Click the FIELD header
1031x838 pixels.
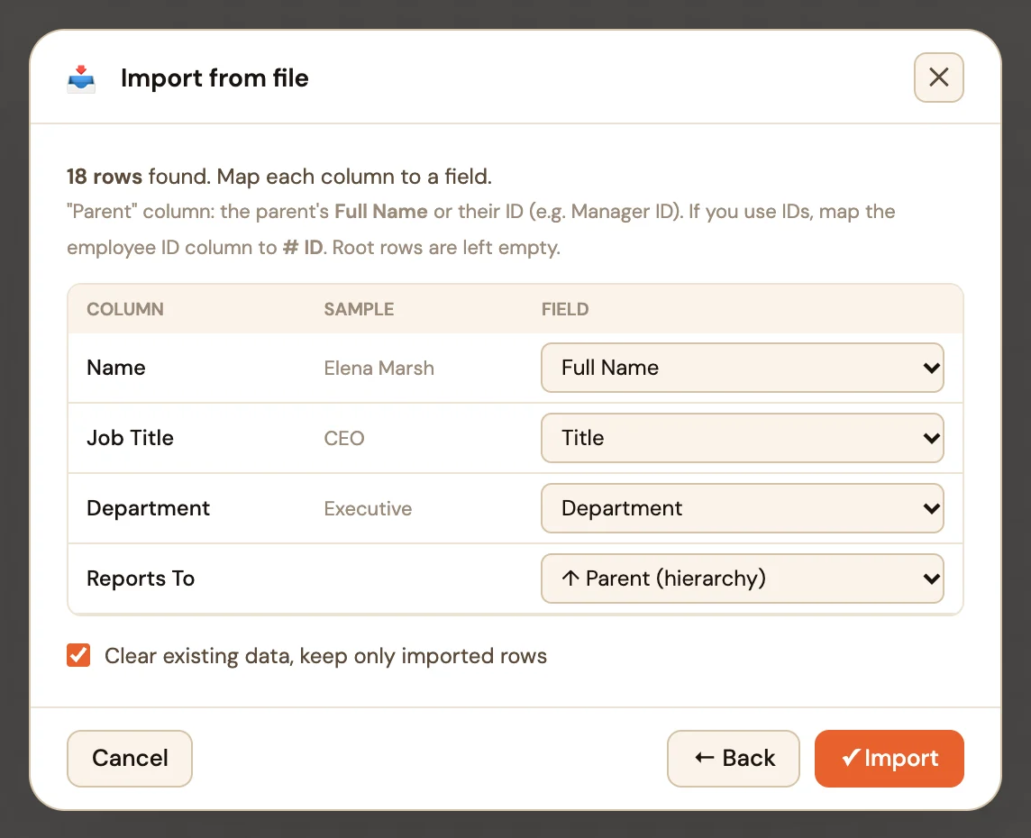[565, 309]
